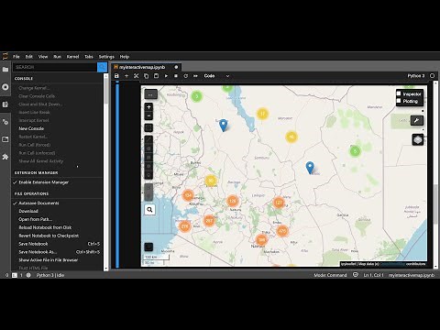440x330 pixels.
Task: Open the View menu
Action: [43, 57]
